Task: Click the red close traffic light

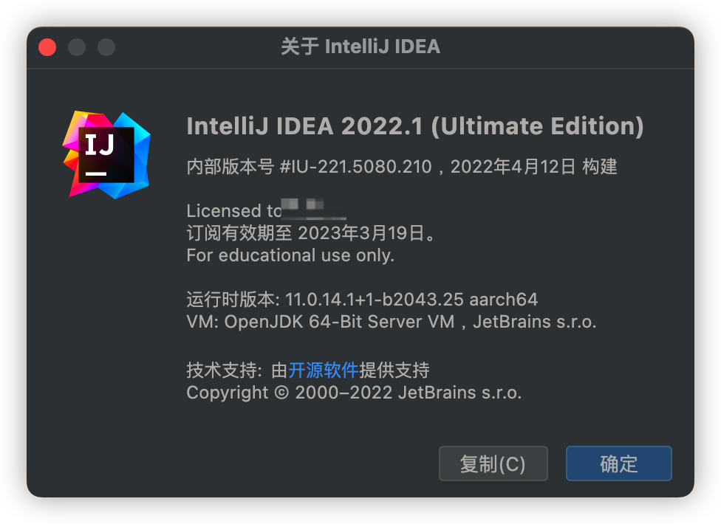Action: pos(47,46)
